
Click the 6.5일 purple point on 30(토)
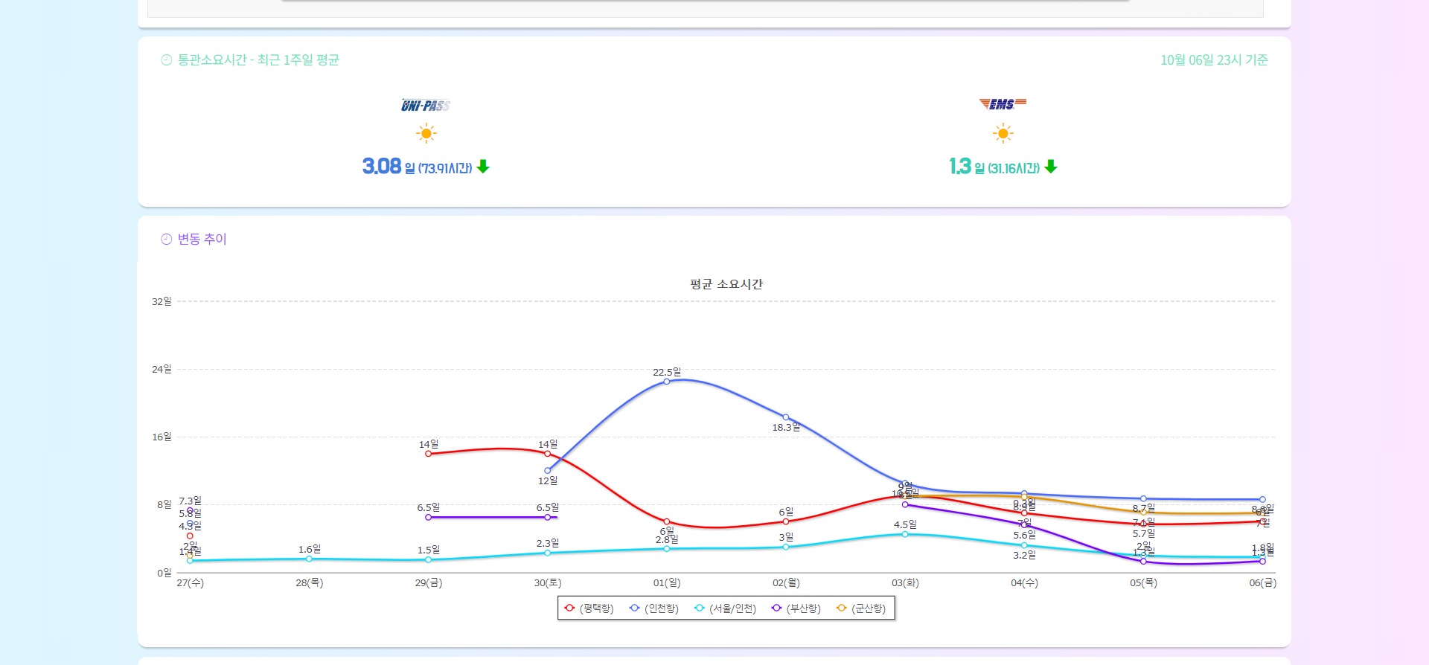point(548,517)
